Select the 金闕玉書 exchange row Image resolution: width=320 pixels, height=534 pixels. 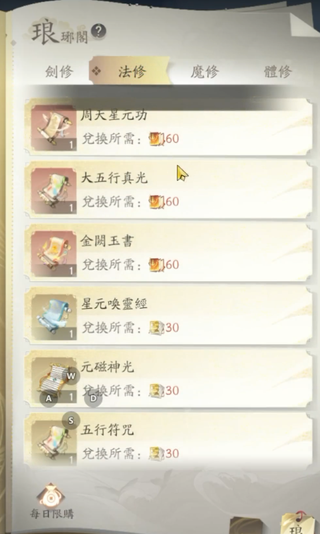pyautogui.click(x=168, y=253)
